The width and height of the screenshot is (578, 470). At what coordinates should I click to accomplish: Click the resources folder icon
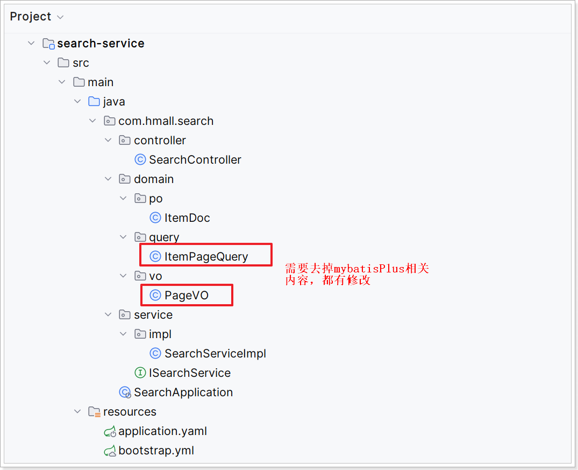click(94, 412)
